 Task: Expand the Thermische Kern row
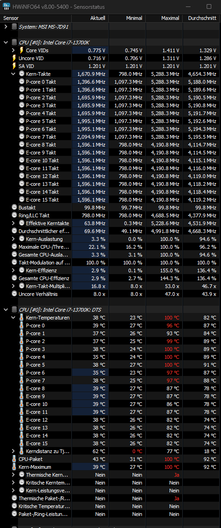[x=13, y=474]
